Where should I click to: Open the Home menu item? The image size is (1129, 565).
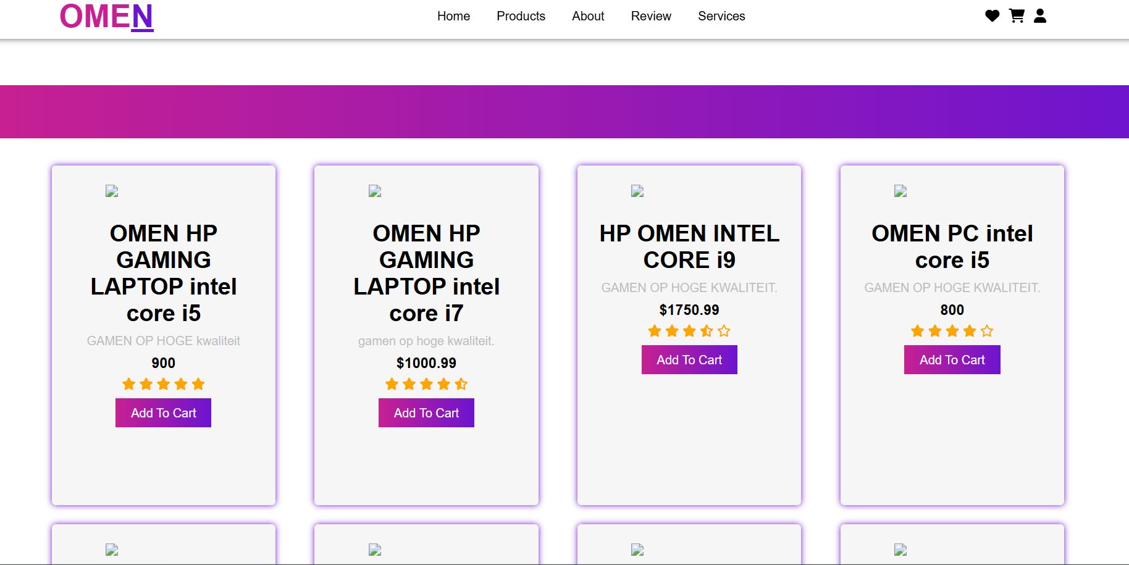453,16
